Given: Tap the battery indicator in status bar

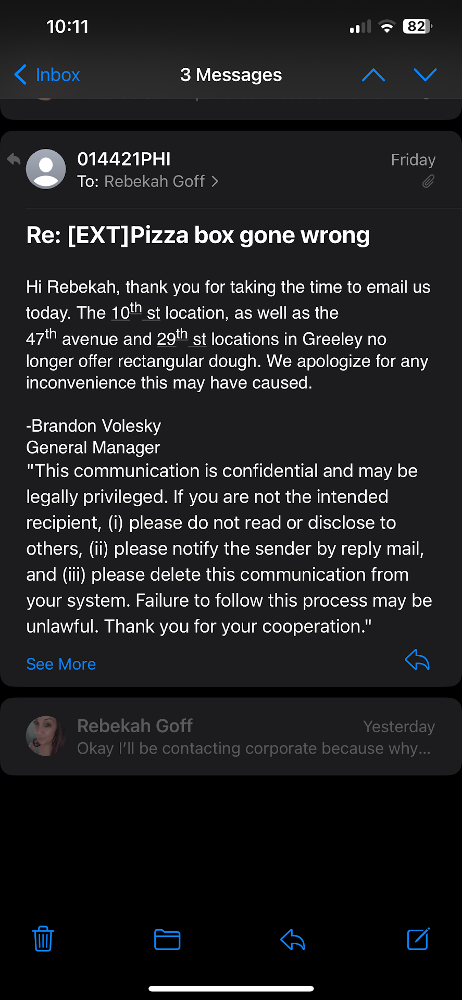Looking at the screenshot, I should 417,27.
